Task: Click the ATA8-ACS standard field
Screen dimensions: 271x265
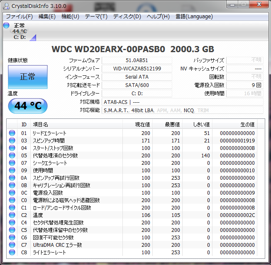Action: pyautogui.click(x=183, y=102)
